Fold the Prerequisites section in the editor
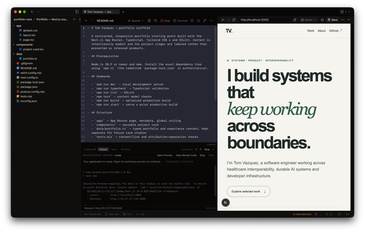 [88, 56]
